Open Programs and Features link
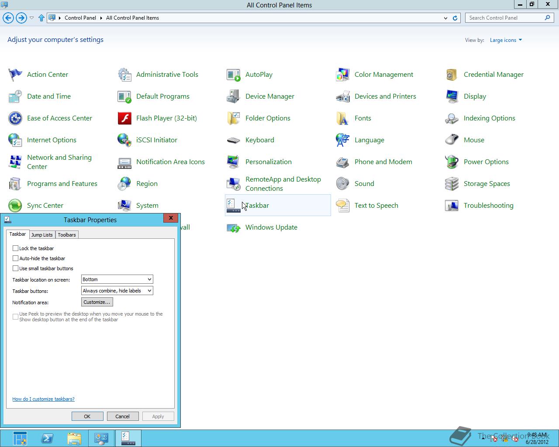 [x=62, y=184]
